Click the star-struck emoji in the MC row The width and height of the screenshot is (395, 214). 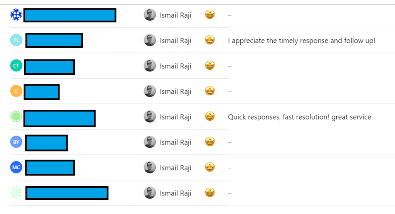pos(210,167)
